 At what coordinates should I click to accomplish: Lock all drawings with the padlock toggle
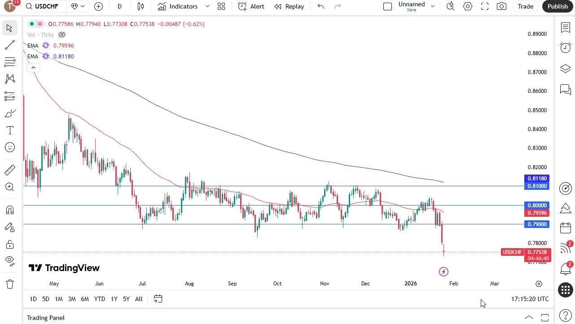click(x=9, y=245)
